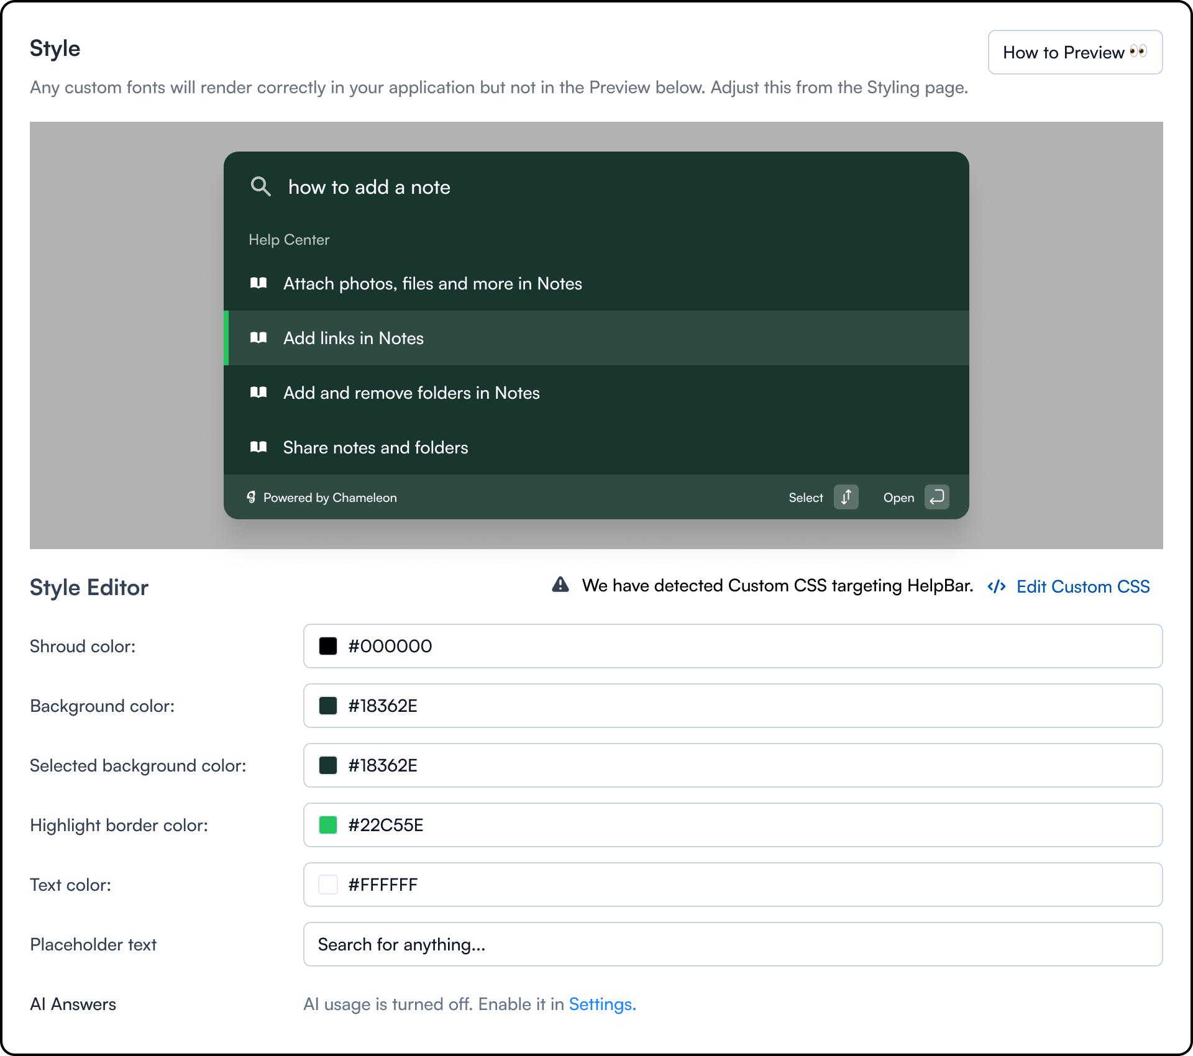1193x1056 pixels.
Task: Click the Select up-down arrows key icon
Action: pyautogui.click(x=846, y=497)
